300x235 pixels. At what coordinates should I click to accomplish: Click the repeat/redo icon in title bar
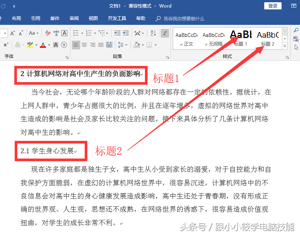(x=3, y=6)
